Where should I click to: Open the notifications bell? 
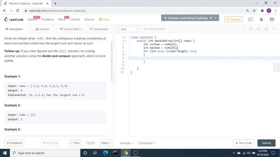[x=261, y=19]
